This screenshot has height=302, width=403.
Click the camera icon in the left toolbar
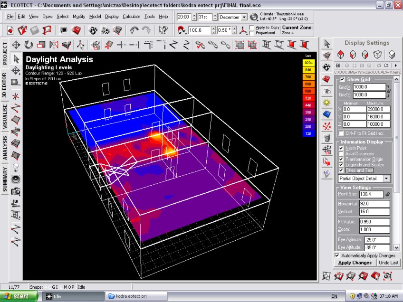coord(16,191)
